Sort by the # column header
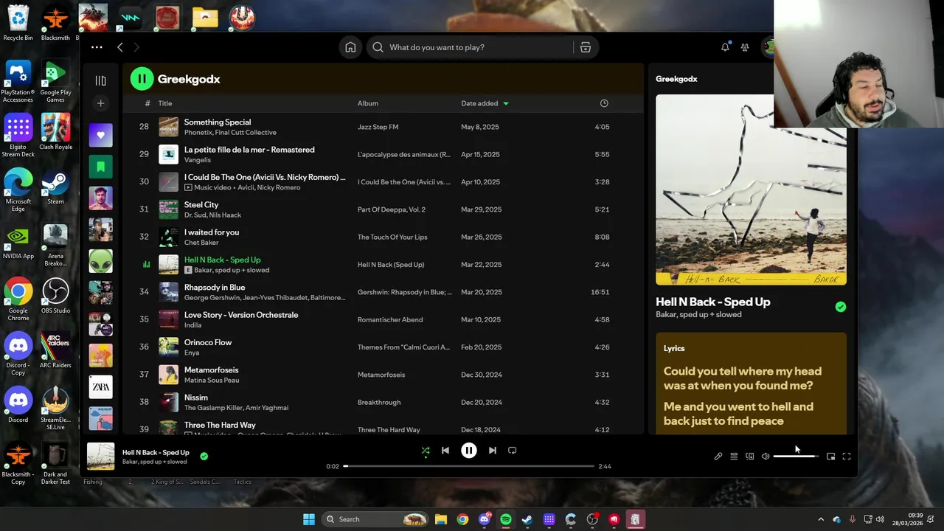 pyautogui.click(x=147, y=103)
